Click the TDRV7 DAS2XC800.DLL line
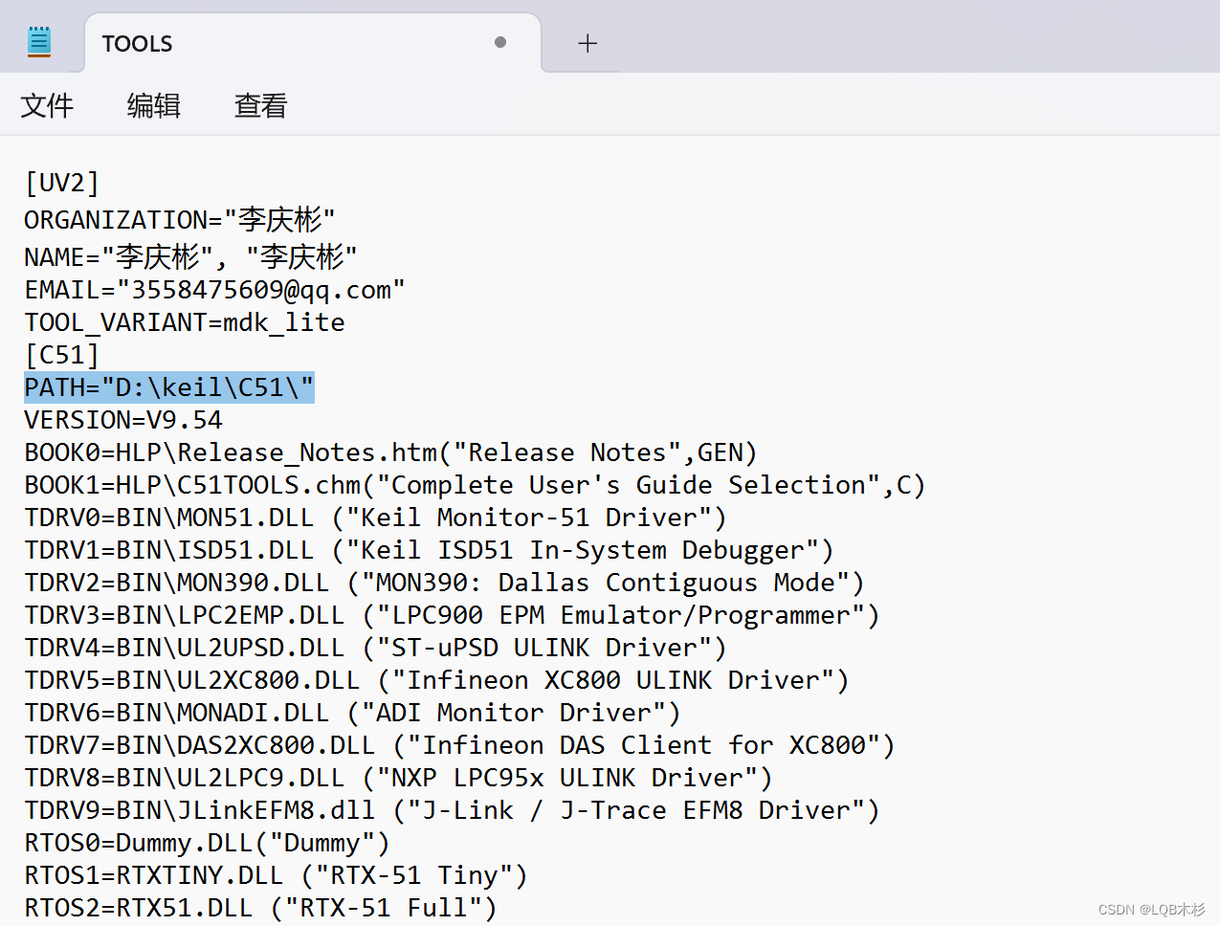This screenshot has height=926, width=1220. [x=460, y=745]
